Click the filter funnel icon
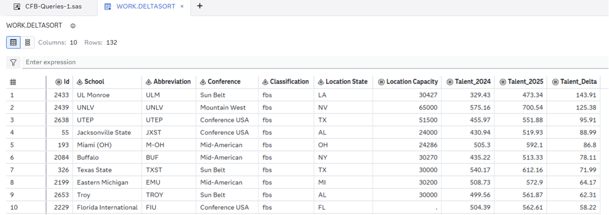Viewport: 609px width, 215px height. (x=13, y=62)
